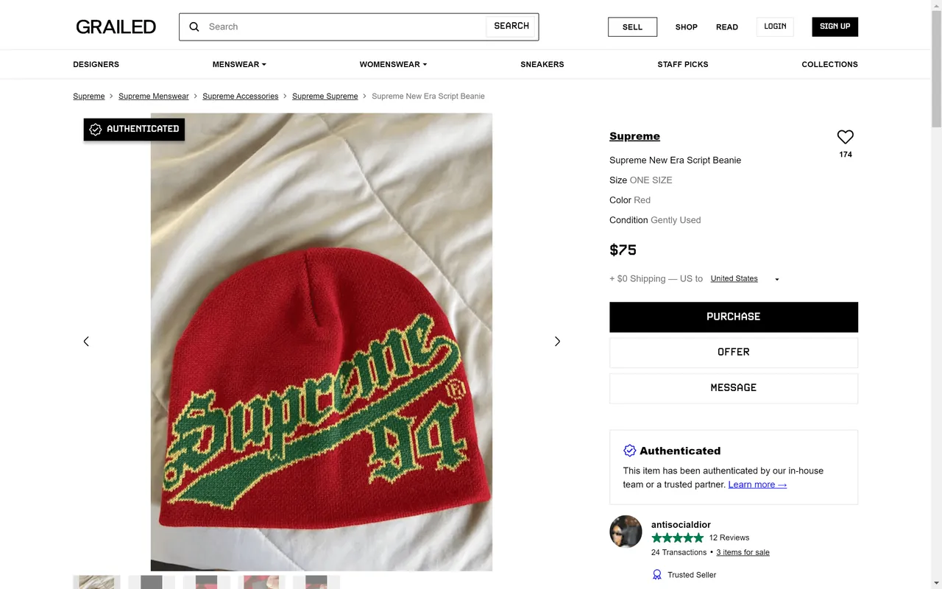942x589 pixels.
Task: Switch to STAFF PICKS section
Action: coord(683,64)
